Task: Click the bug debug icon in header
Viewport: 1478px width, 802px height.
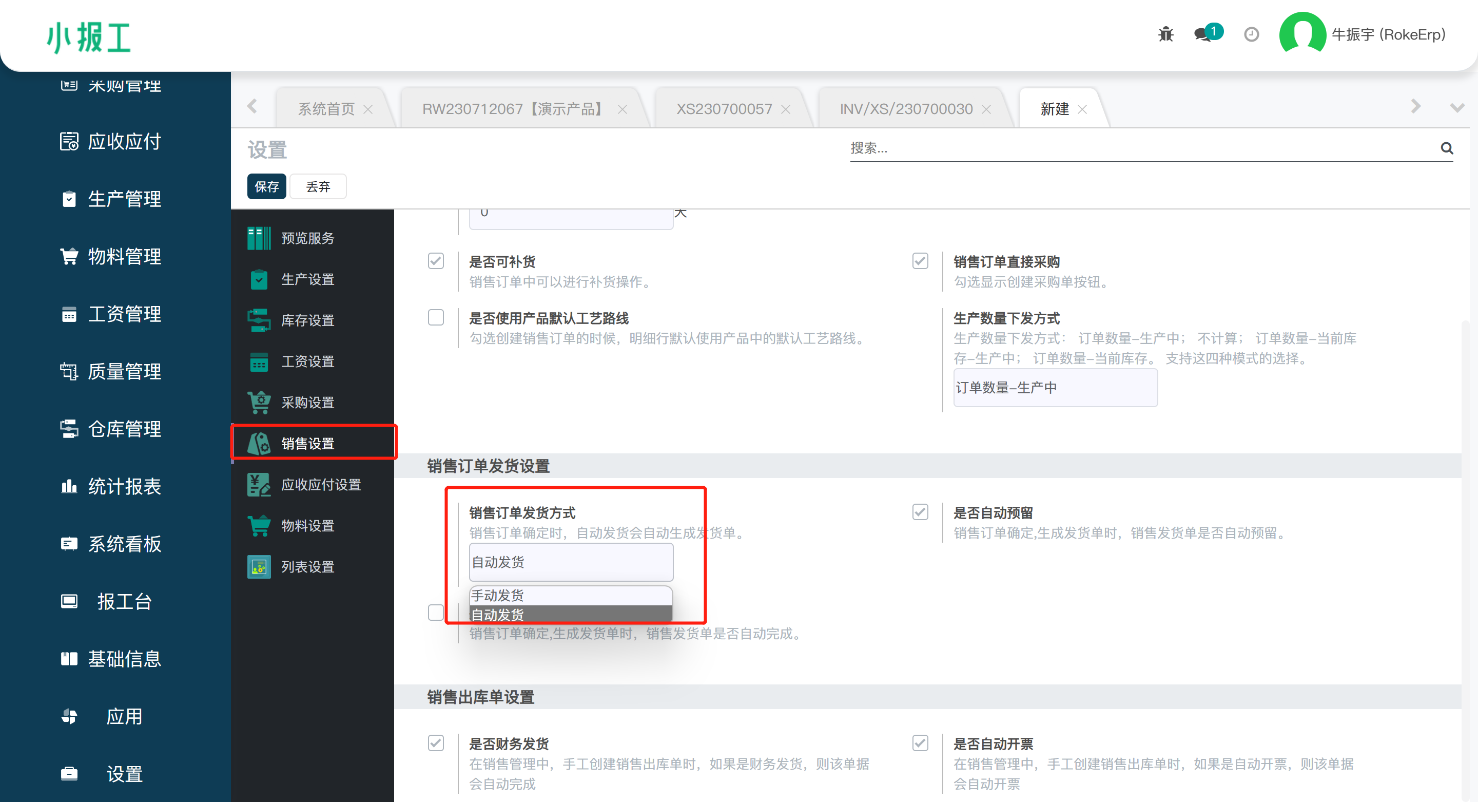Action: (x=1165, y=34)
